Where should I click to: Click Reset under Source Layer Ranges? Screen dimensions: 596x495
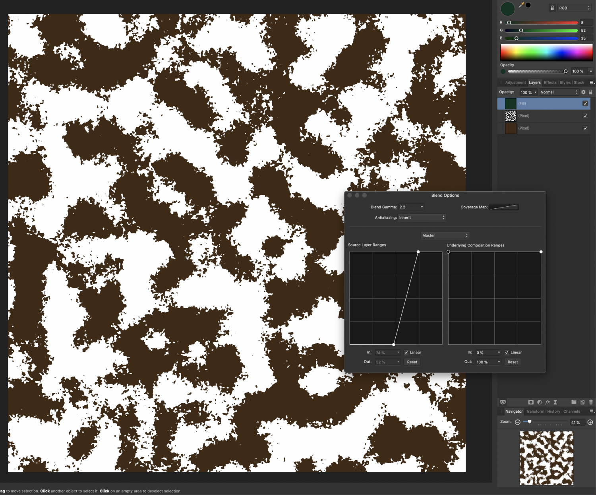(x=412, y=362)
